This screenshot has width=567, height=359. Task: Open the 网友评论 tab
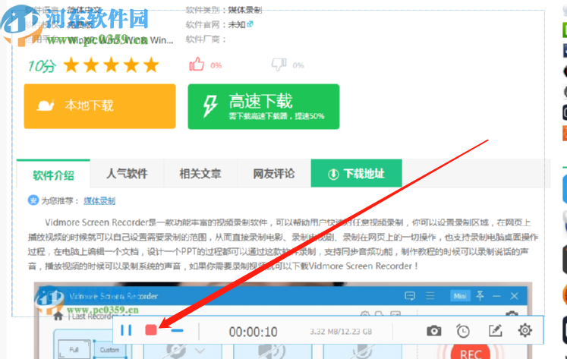pos(274,174)
